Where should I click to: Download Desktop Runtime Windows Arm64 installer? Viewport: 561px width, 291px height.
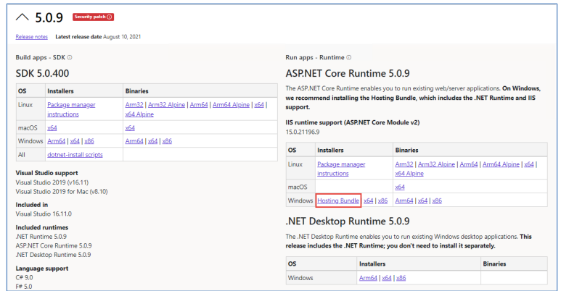(x=368, y=278)
